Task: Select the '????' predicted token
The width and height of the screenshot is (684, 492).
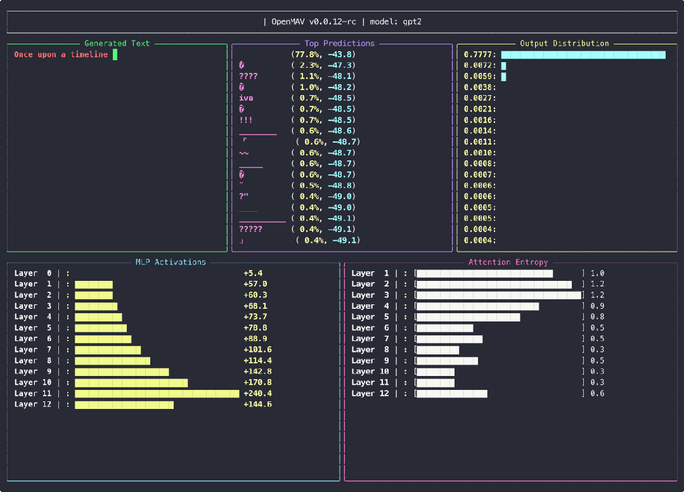Action: (x=248, y=76)
